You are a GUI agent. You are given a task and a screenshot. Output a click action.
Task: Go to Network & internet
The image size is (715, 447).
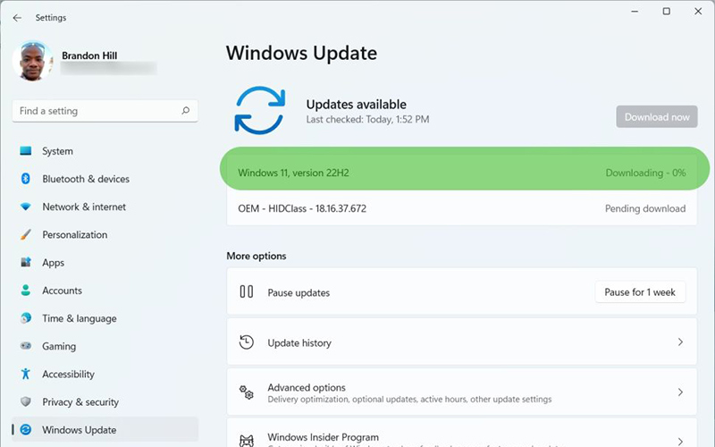click(x=105, y=207)
